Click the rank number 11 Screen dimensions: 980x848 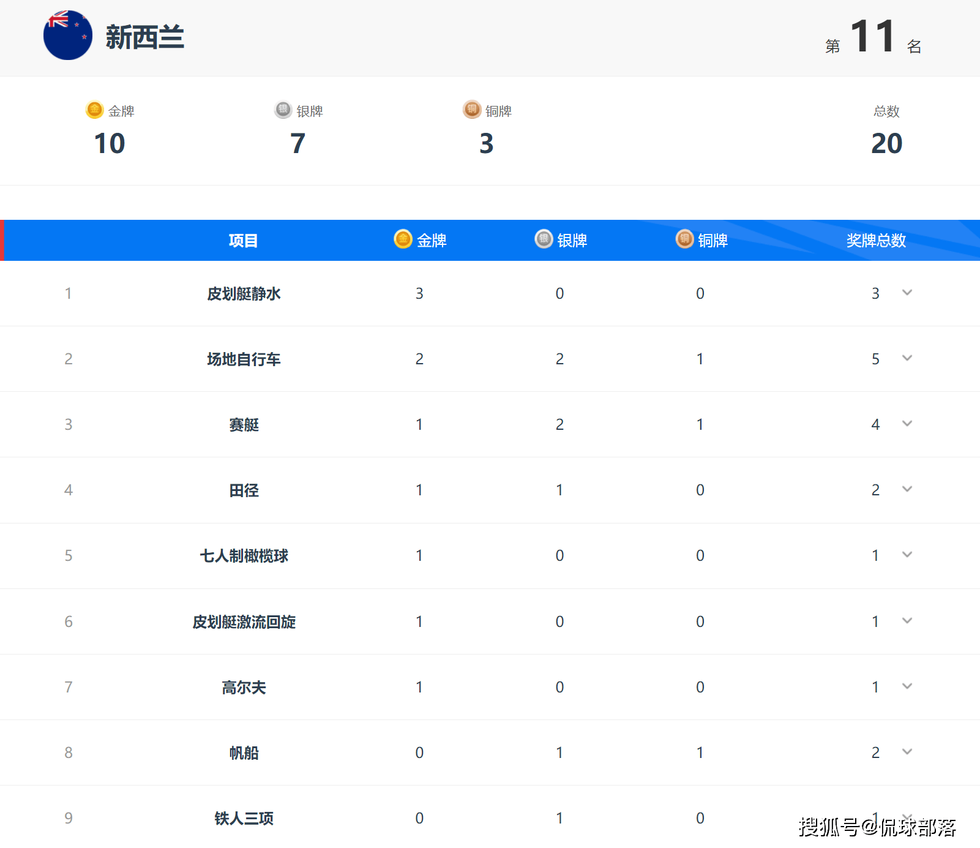[873, 36]
